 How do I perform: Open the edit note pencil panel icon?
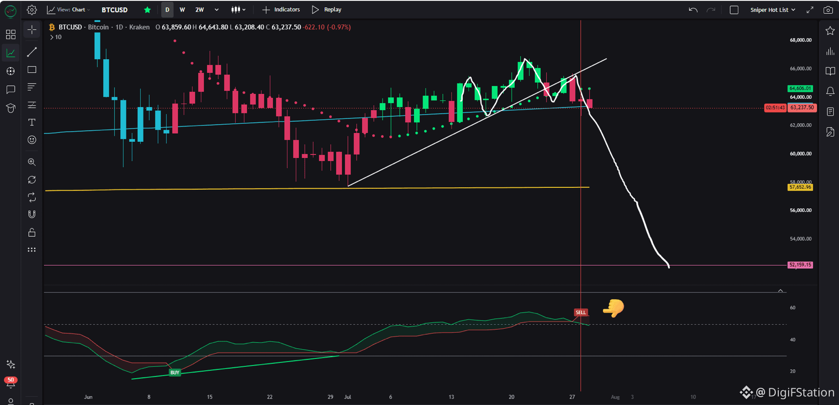(830, 132)
